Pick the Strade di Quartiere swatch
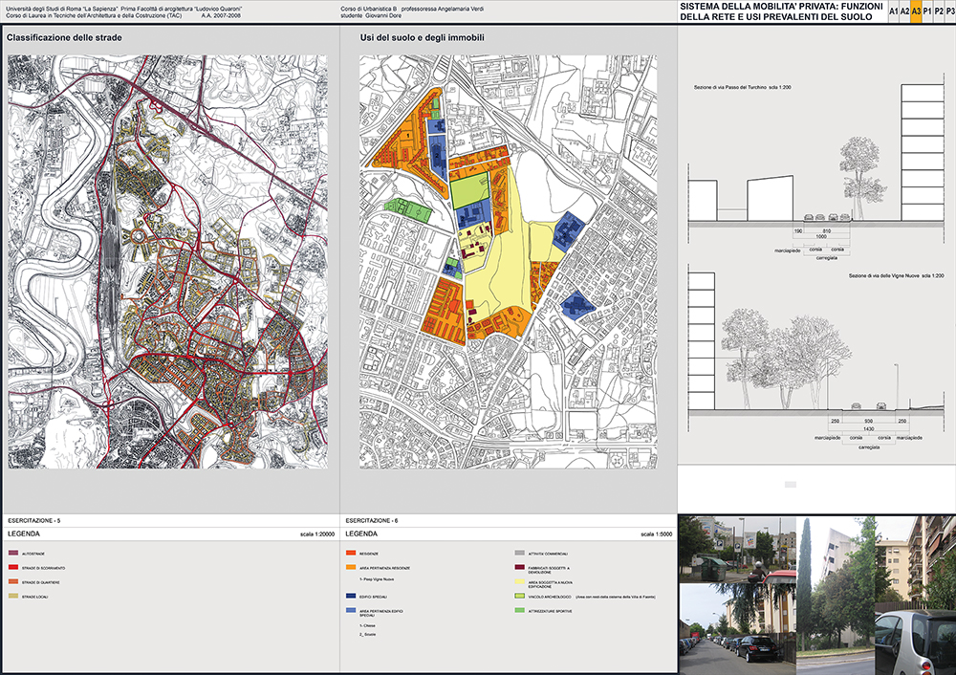The width and height of the screenshot is (956, 675). pyautogui.click(x=12, y=581)
